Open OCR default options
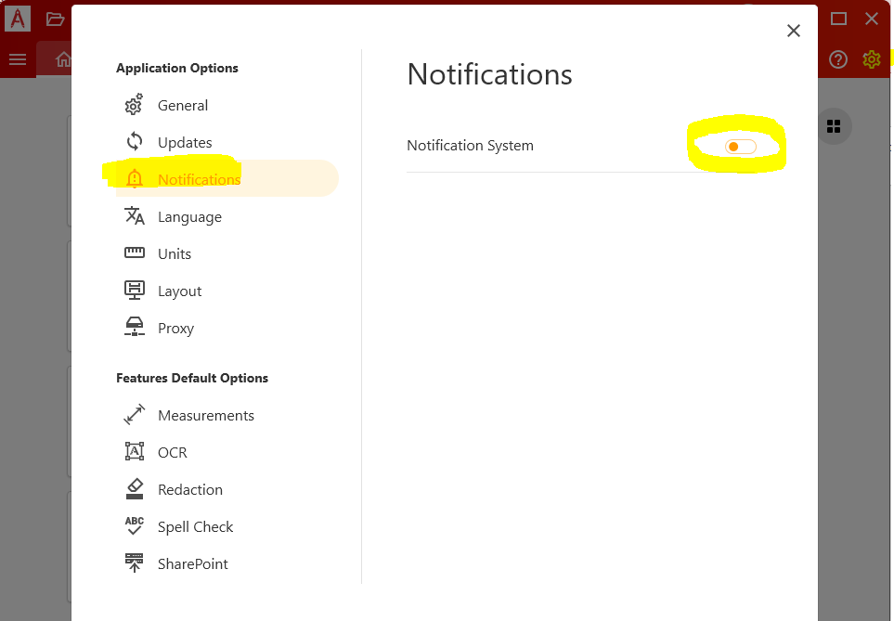This screenshot has width=894, height=621. (x=172, y=453)
